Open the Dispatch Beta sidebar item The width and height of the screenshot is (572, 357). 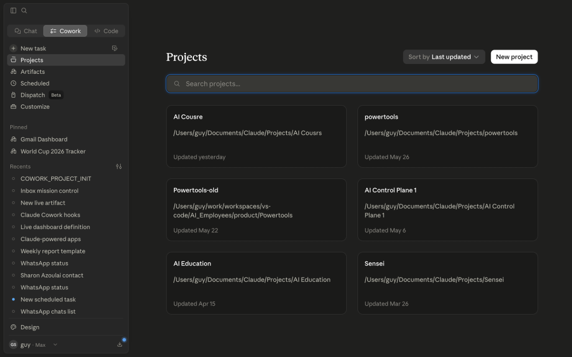click(x=66, y=95)
